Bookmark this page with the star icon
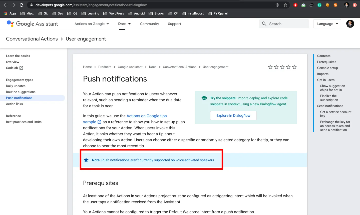Viewport: 360px width, 215px height. (285, 5)
